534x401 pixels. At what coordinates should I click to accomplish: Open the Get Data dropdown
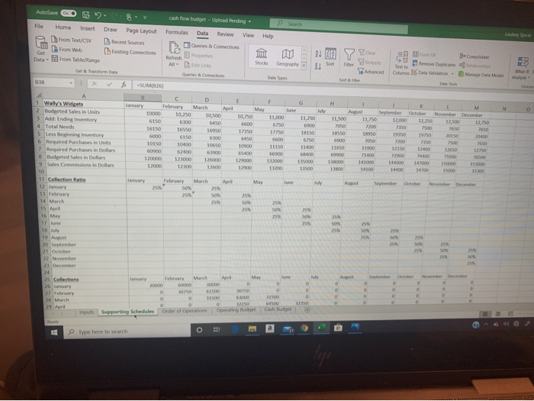click(x=41, y=50)
